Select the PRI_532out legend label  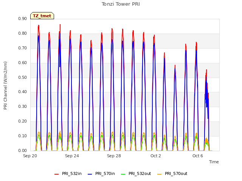click(x=140, y=173)
